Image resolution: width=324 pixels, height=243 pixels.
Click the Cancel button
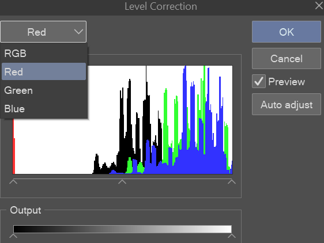[287, 59]
